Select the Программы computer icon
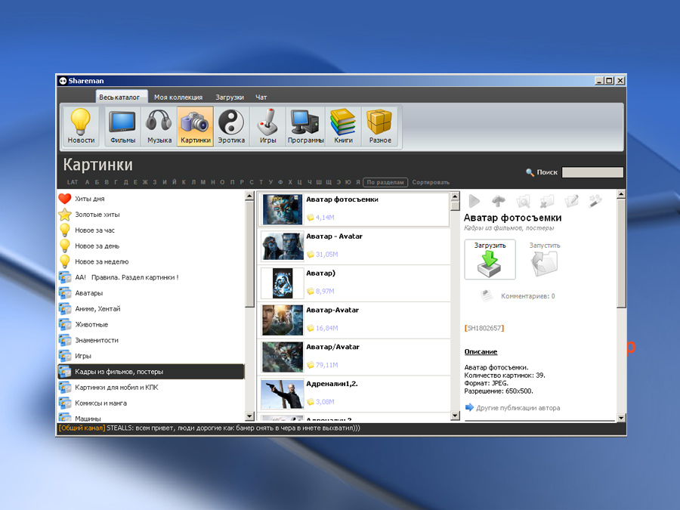Viewport: 680px width, 510px height. pos(305,127)
